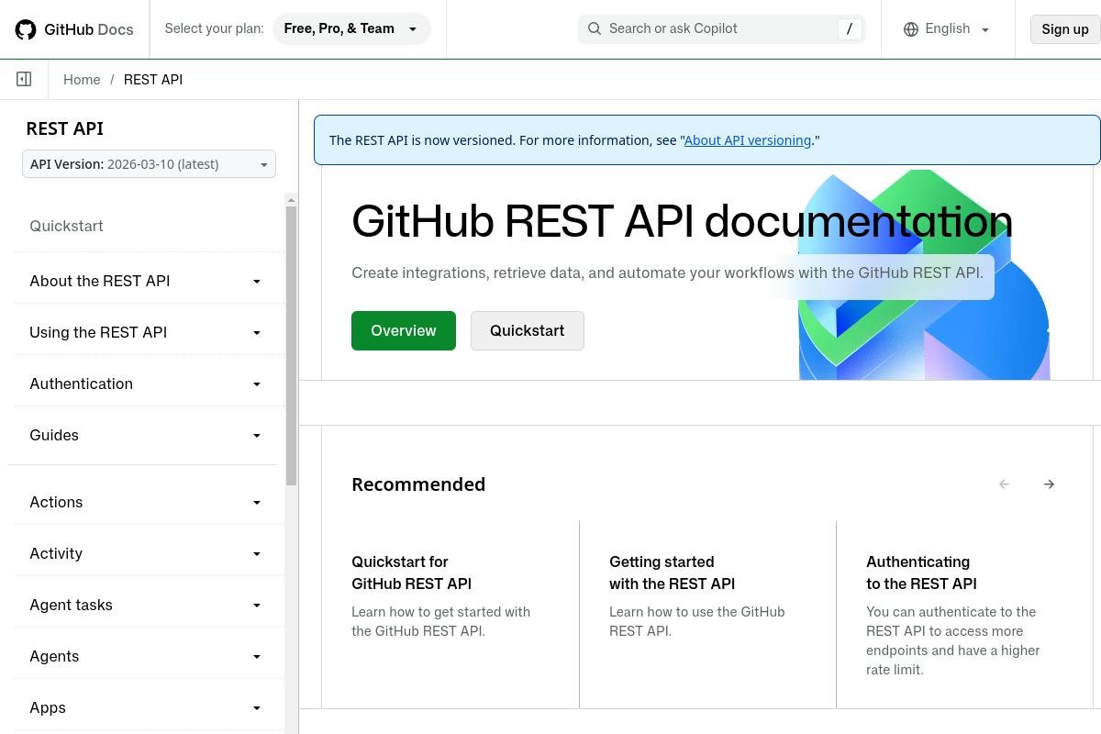The image size is (1101, 734).
Task: Click the magnifying glass search icon
Action: tap(595, 28)
